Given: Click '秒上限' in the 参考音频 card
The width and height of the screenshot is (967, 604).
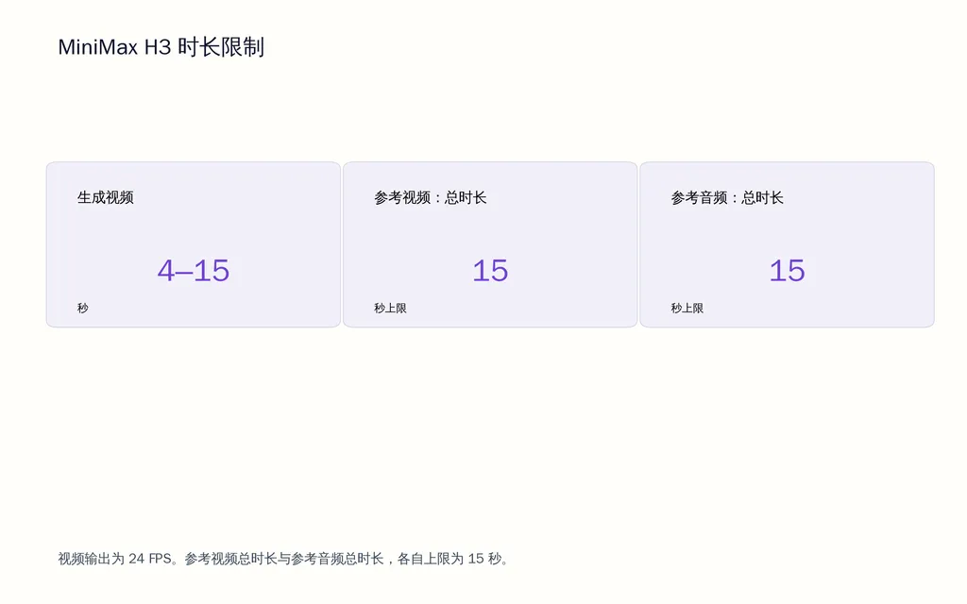Looking at the screenshot, I should click(687, 308).
